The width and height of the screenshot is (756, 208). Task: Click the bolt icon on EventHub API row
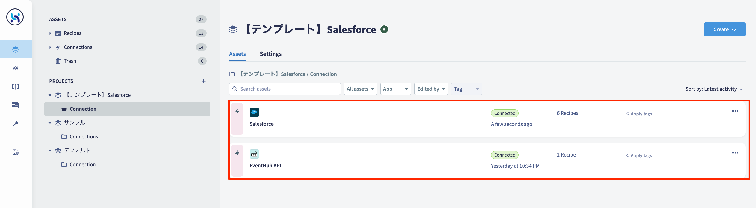pyautogui.click(x=237, y=153)
